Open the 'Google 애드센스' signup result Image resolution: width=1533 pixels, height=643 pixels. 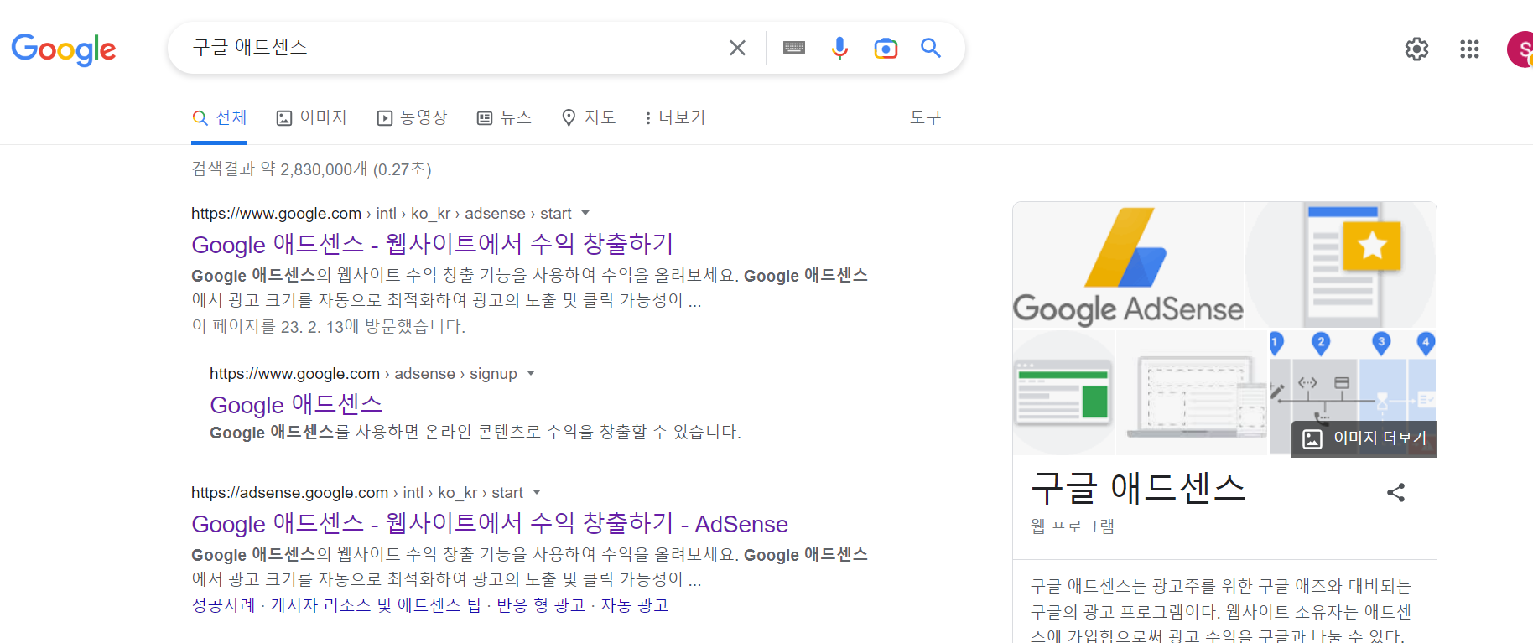[296, 404]
